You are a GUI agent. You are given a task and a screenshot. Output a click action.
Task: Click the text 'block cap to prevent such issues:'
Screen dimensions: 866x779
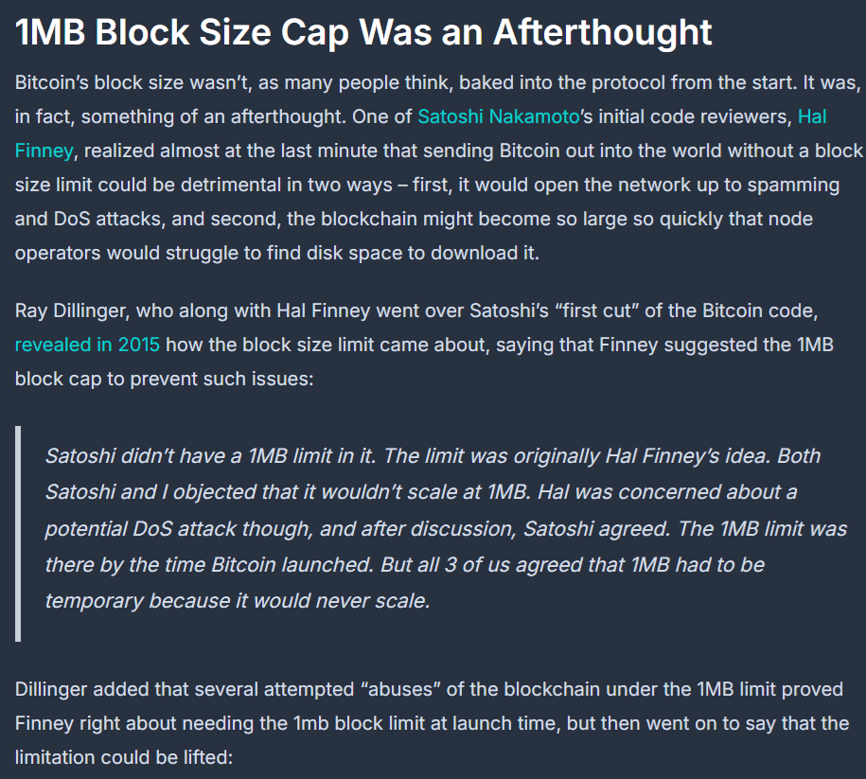click(x=164, y=379)
